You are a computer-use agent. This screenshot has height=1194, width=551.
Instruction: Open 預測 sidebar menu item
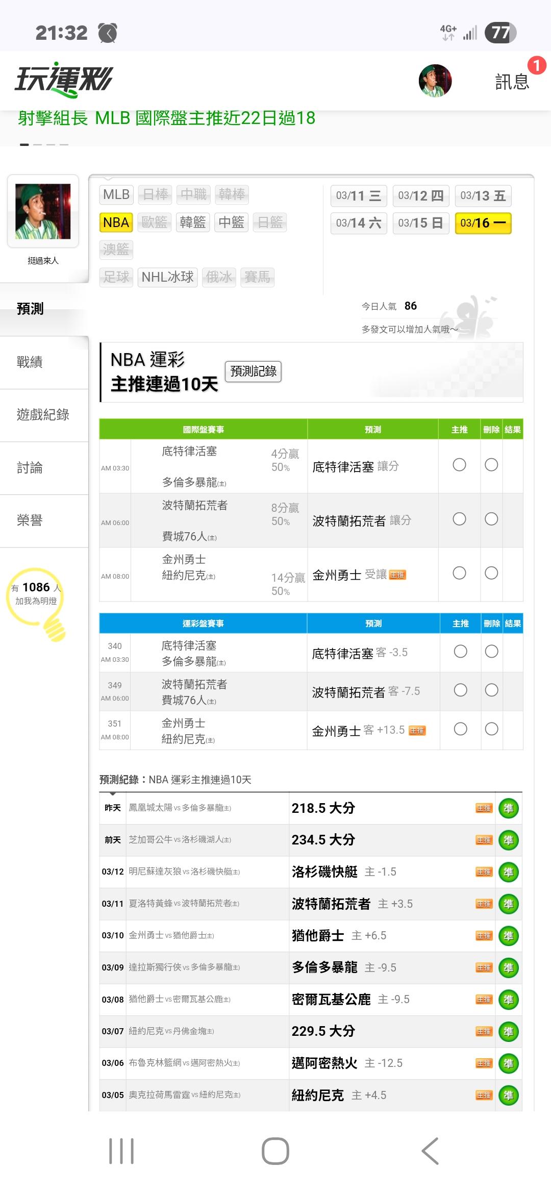(44, 309)
